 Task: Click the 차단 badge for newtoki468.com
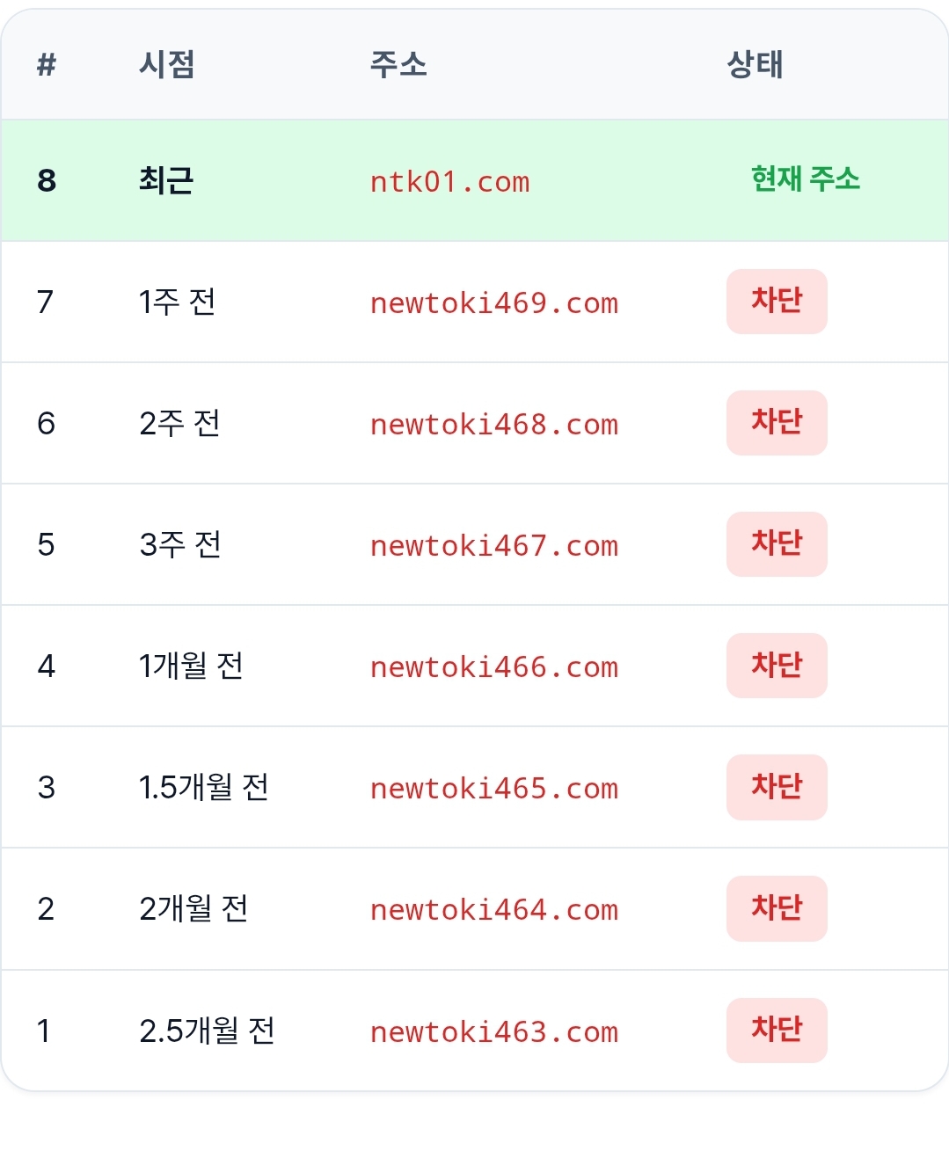[777, 423]
